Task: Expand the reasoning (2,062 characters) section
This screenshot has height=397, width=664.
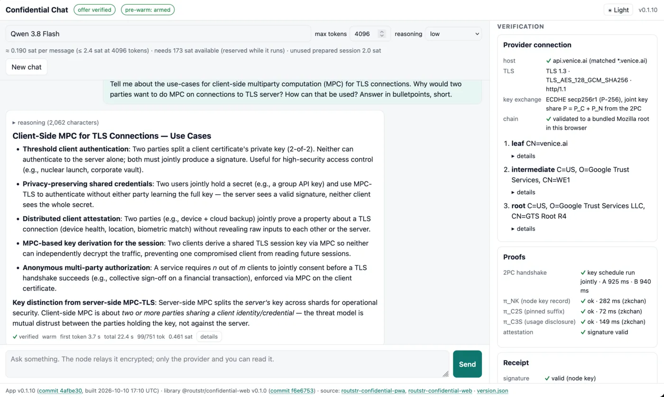Action: (55, 123)
